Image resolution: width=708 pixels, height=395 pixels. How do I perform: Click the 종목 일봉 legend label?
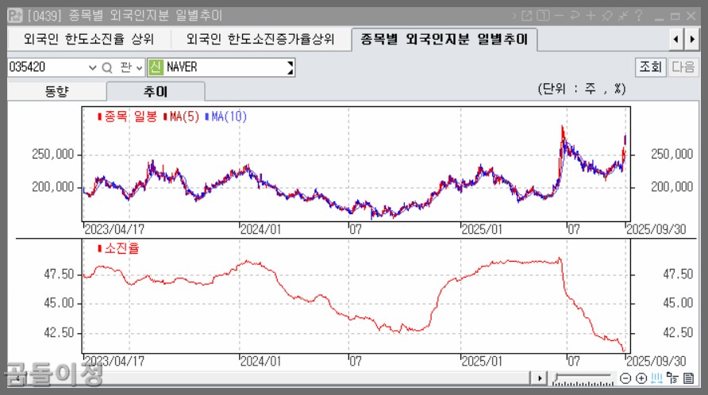(130, 117)
